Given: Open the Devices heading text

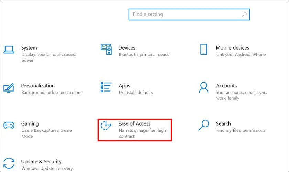Looking at the screenshot, I should point(127,48).
